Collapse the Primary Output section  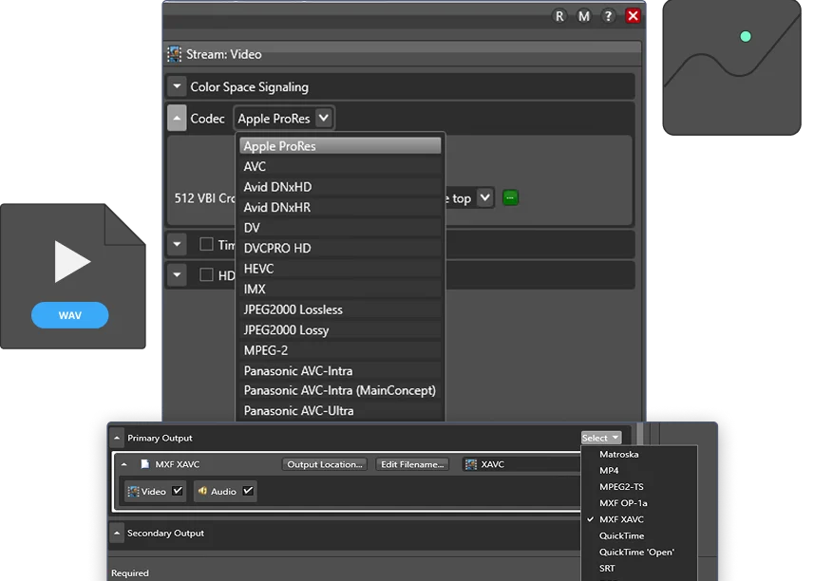pos(117,439)
